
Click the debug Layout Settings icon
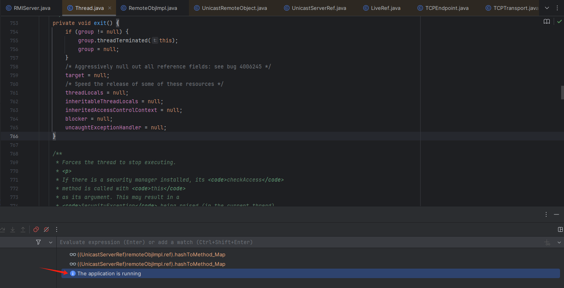tap(560, 229)
